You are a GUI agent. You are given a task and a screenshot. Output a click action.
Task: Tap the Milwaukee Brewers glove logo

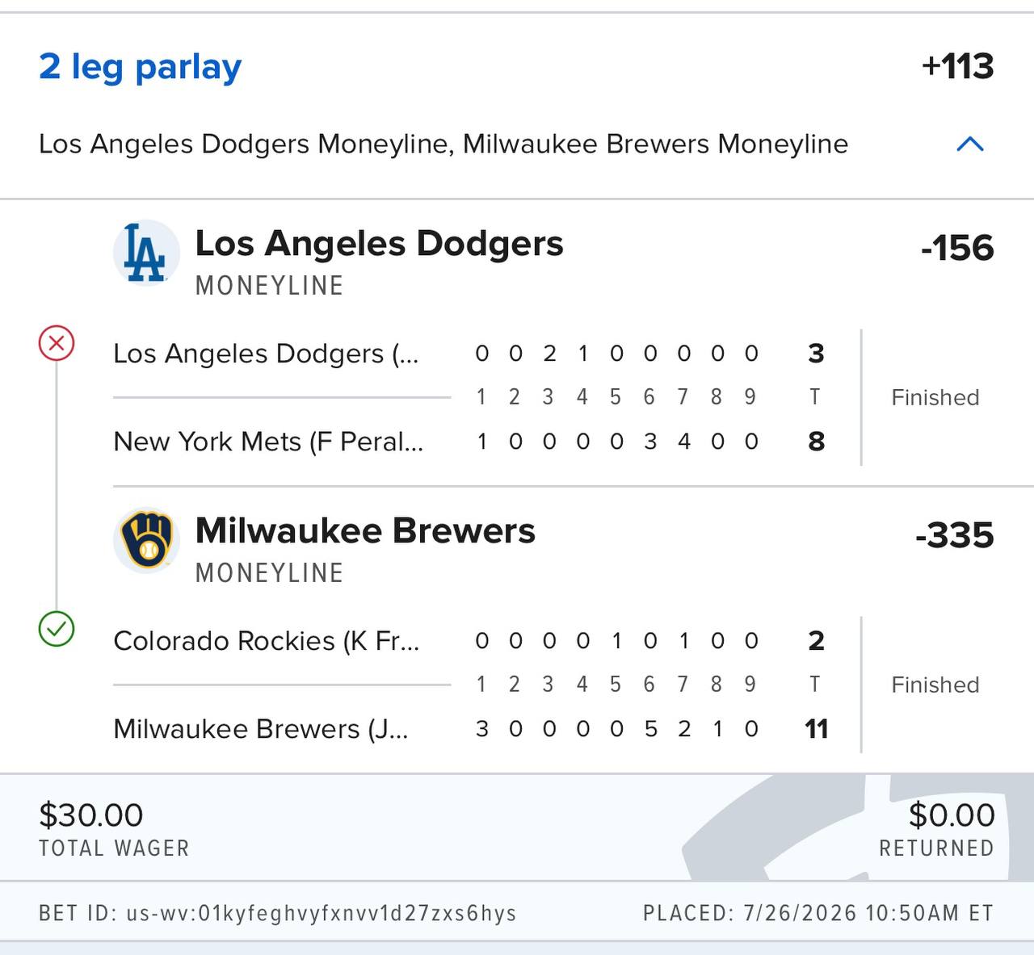145,540
